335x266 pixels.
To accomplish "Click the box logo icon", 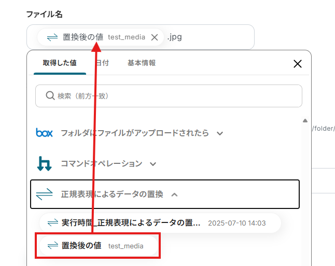I will click(44, 133).
